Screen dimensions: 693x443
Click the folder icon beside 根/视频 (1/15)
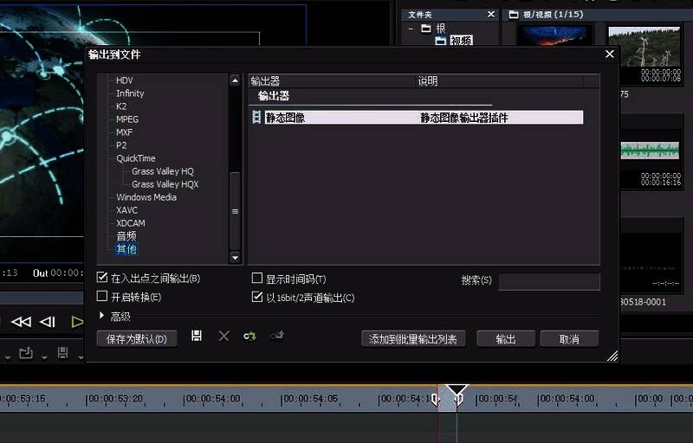(514, 15)
